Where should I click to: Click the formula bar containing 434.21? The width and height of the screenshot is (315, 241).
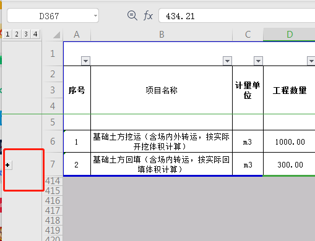(237, 15)
